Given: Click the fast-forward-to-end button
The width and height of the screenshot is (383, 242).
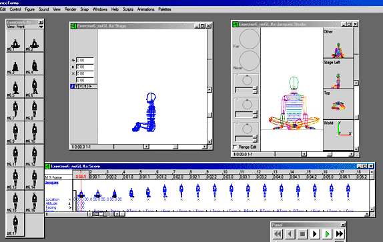Looking at the screenshot, I should pyautogui.click(x=340, y=234).
